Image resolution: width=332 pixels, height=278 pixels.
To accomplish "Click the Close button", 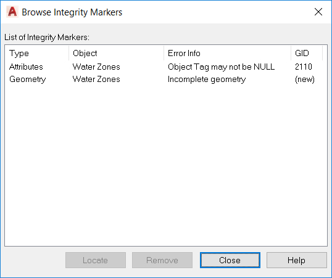I will (230, 260).
